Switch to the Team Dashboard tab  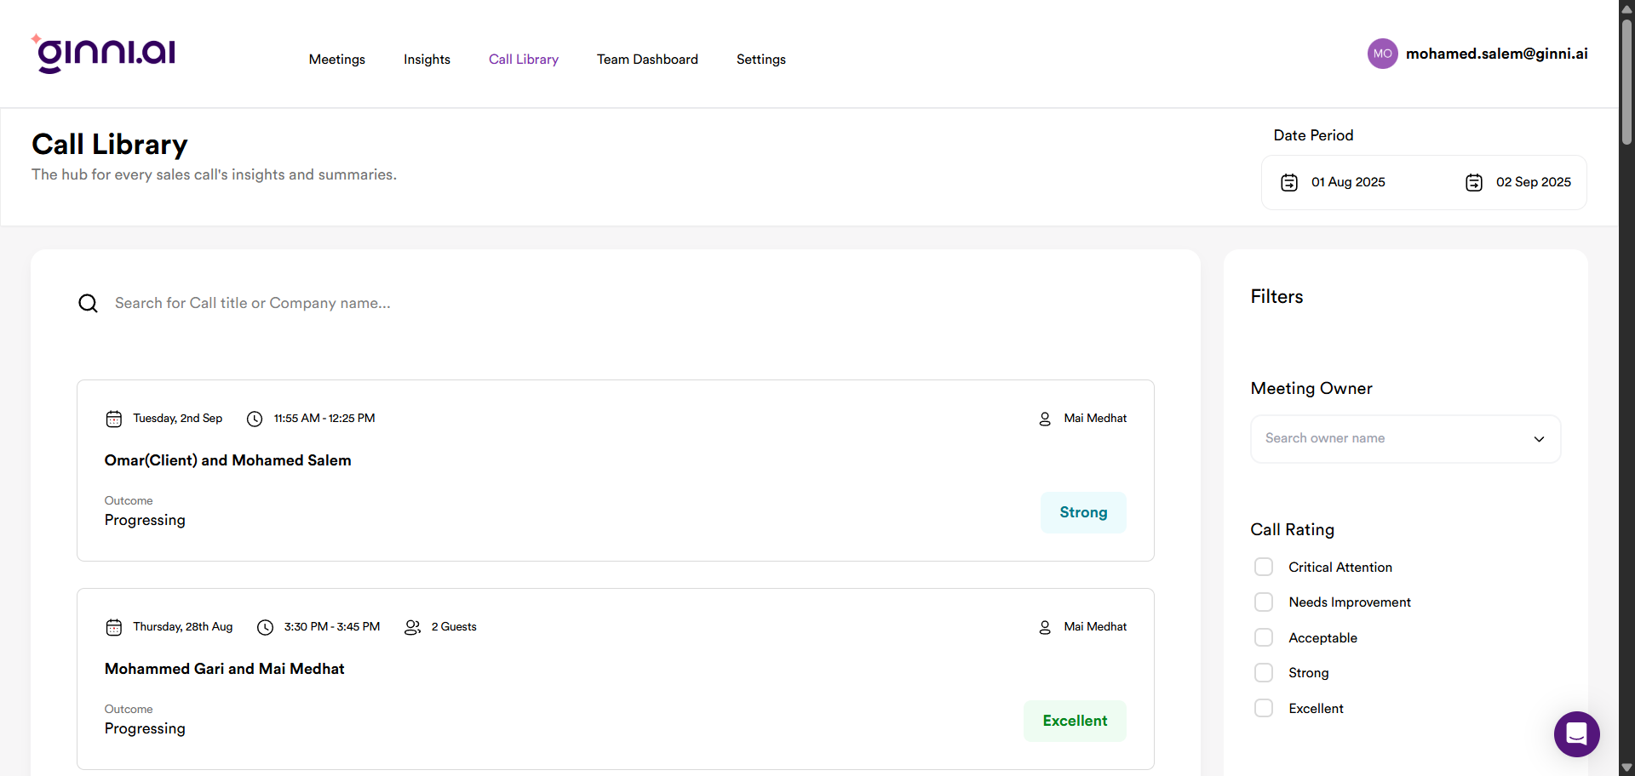647,60
